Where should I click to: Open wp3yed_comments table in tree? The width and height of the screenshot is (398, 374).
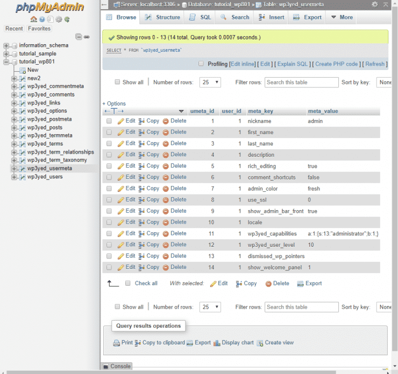click(x=51, y=95)
